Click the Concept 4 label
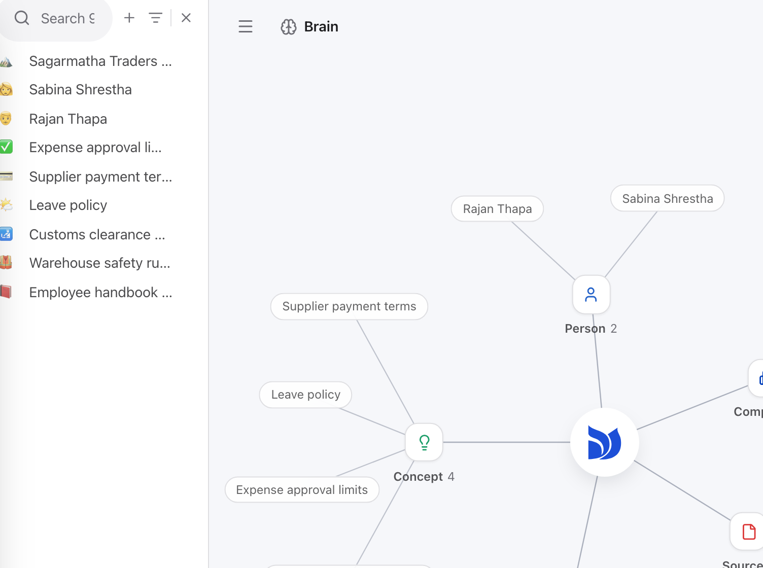The height and width of the screenshot is (568, 763). point(424,477)
